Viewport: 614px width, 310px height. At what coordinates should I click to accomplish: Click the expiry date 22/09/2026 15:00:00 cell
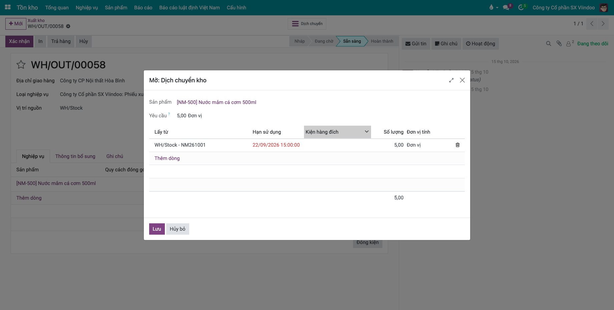pyautogui.click(x=276, y=145)
